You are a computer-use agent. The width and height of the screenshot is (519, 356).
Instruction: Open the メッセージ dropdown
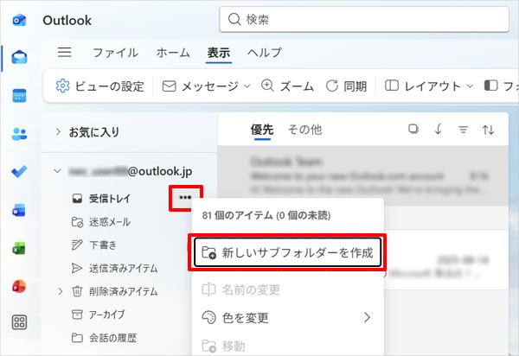pos(206,86)
